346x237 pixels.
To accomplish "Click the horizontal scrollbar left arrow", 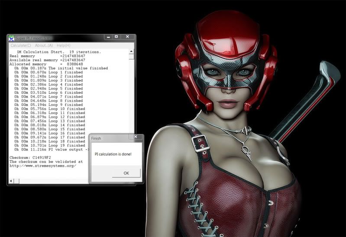I will pos(11,180).
